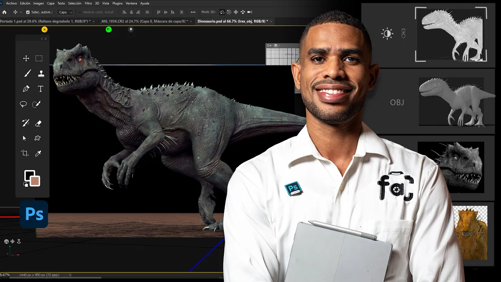Click the pan 3D camera mode icon
The image size is (501, 282).
(x=236, y=12)
